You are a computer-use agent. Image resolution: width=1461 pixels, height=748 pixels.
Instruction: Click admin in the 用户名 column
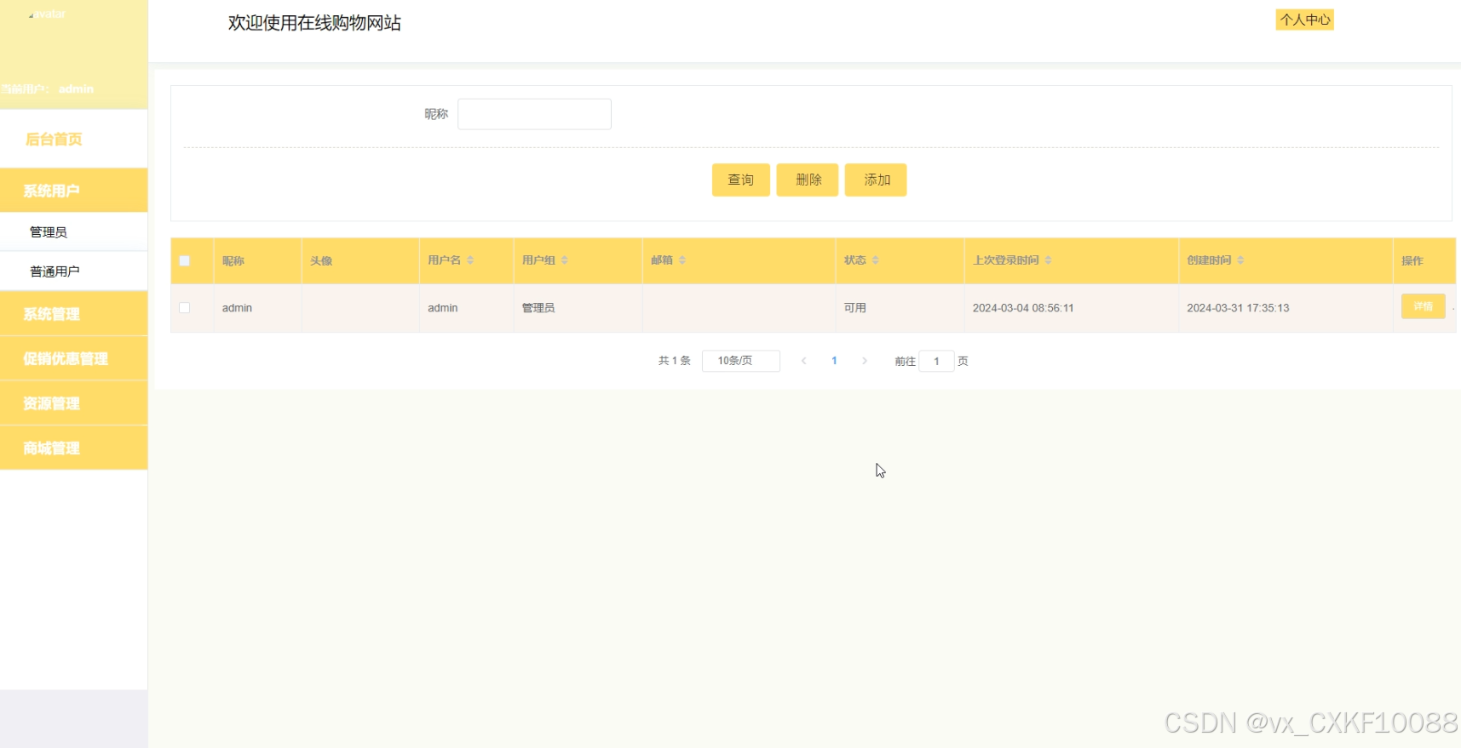pyautogui.click(x=443, y=308)
